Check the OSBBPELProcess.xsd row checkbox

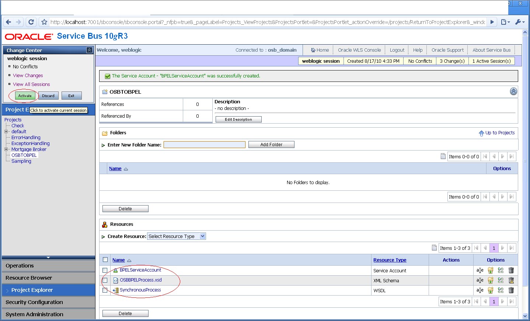105,280
